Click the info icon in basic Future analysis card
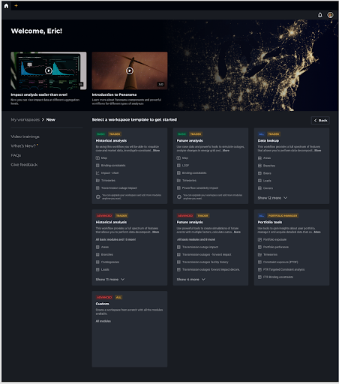This screenshot has width=339, height=384. (x=179, y=196)
